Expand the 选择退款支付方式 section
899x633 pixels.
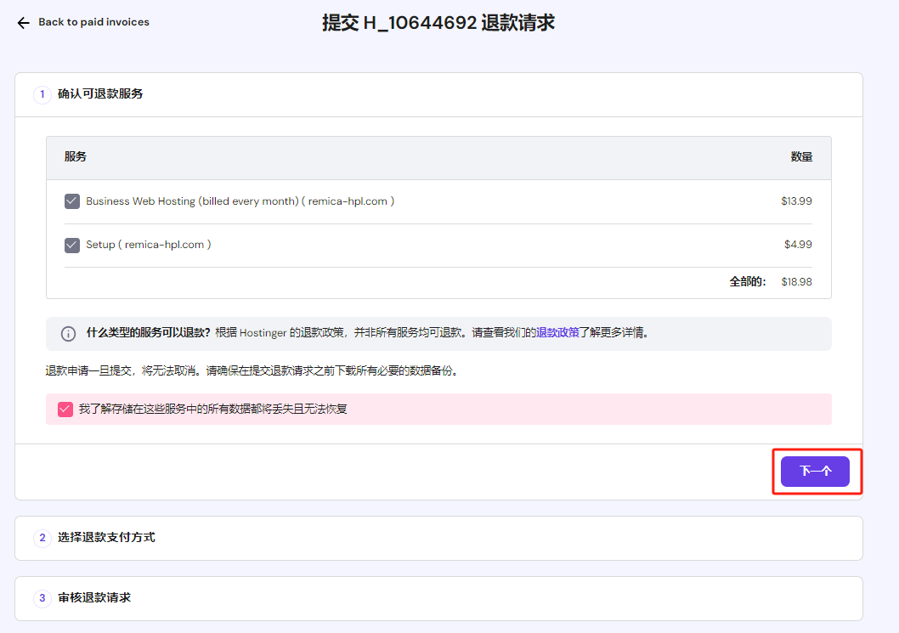point(106,537)
